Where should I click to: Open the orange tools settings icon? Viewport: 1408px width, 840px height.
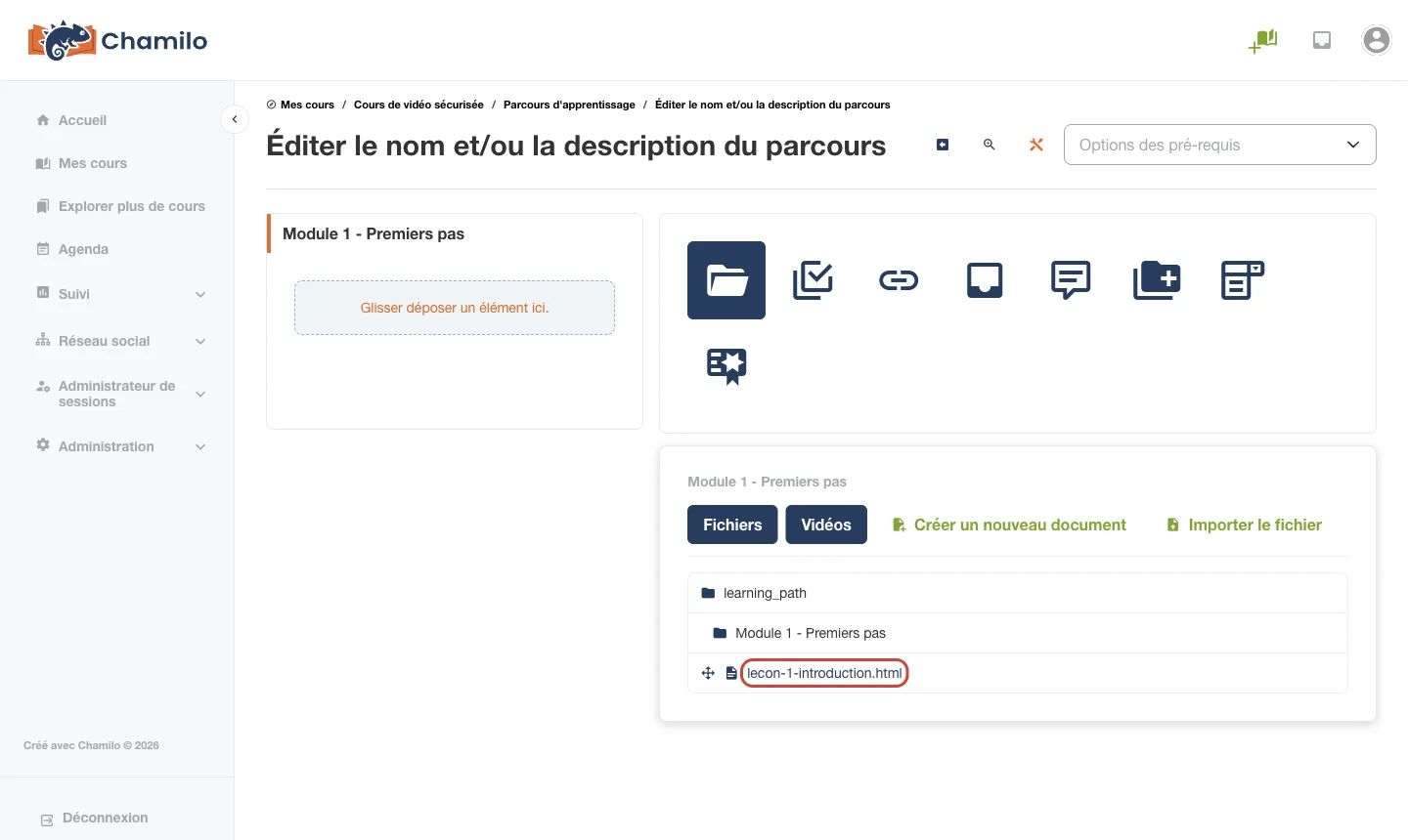click(x=1036, y=145)
